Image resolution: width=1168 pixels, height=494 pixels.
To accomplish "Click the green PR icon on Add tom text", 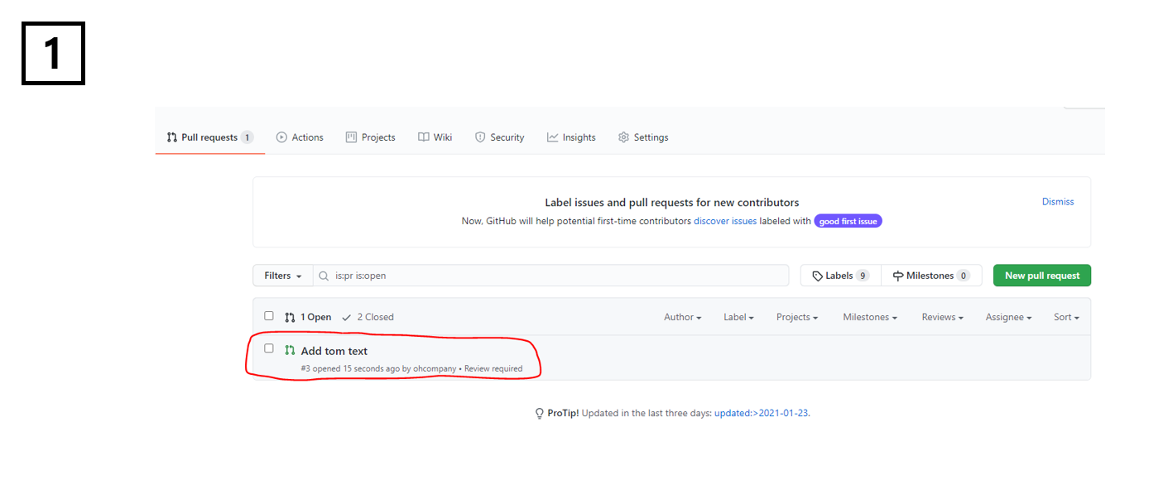I will 290,351.
